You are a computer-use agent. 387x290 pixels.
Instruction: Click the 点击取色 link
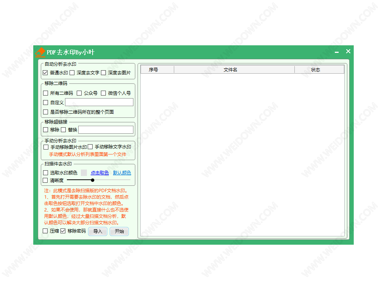pos(100,173)
